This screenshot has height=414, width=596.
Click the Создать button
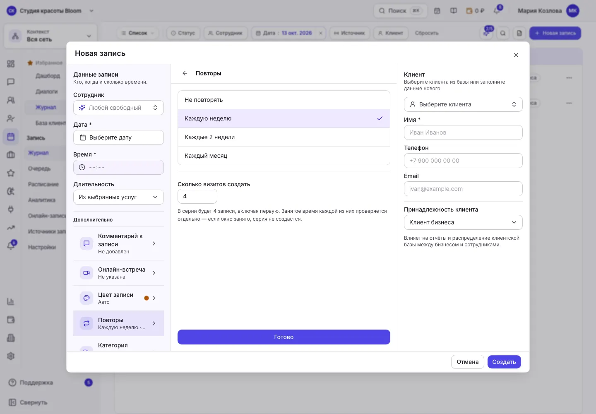[504, 362]
